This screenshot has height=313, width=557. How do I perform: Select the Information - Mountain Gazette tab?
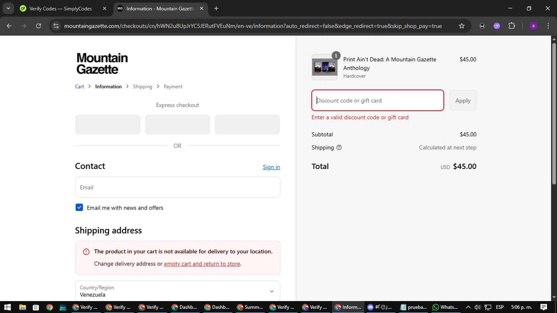coord(160,9)
